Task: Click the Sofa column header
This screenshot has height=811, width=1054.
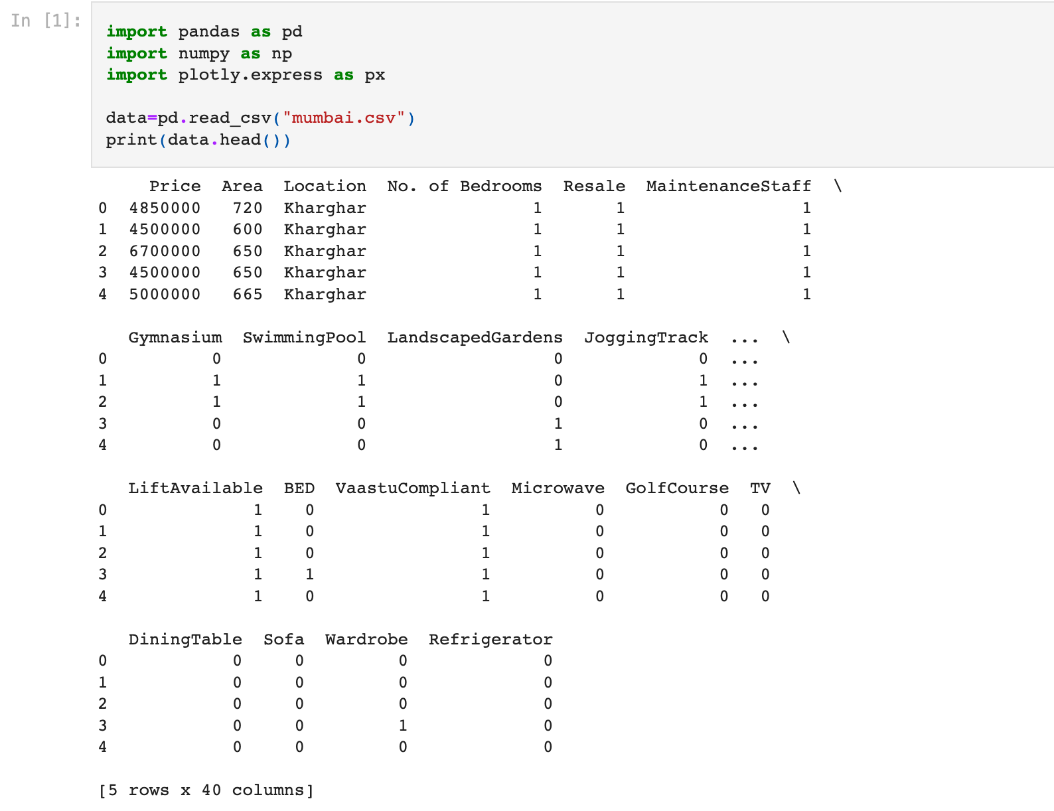Action: (284, 640)
